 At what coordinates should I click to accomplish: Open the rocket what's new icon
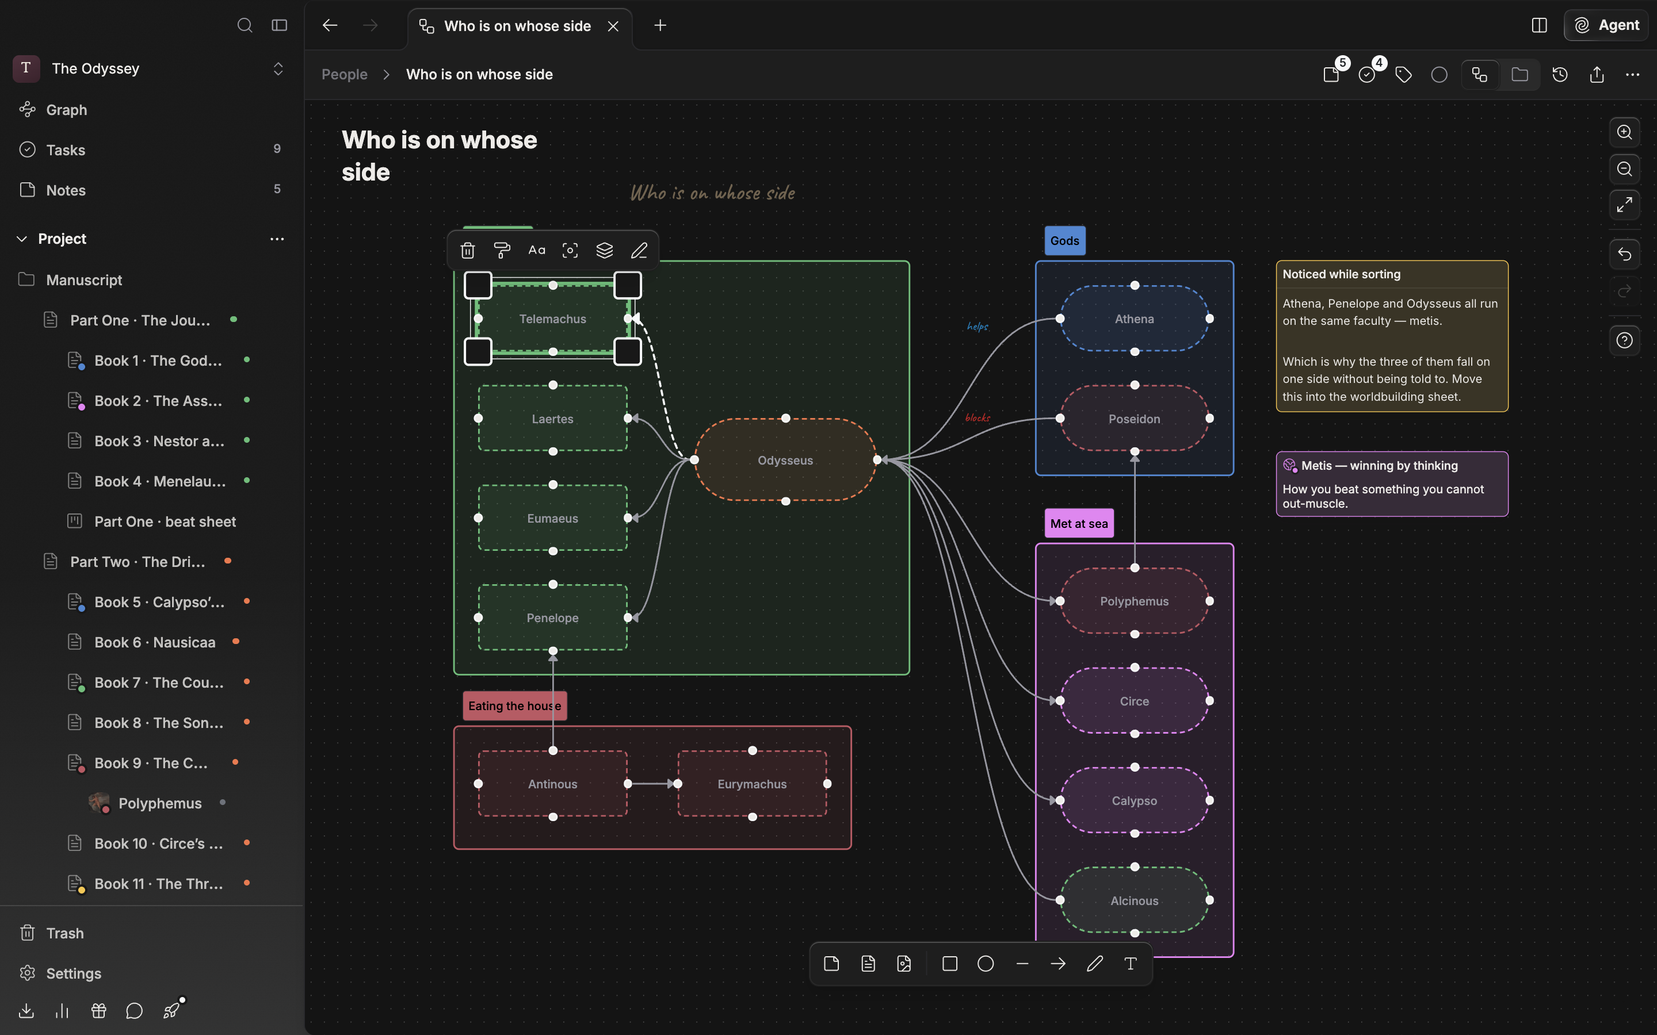171,1010
